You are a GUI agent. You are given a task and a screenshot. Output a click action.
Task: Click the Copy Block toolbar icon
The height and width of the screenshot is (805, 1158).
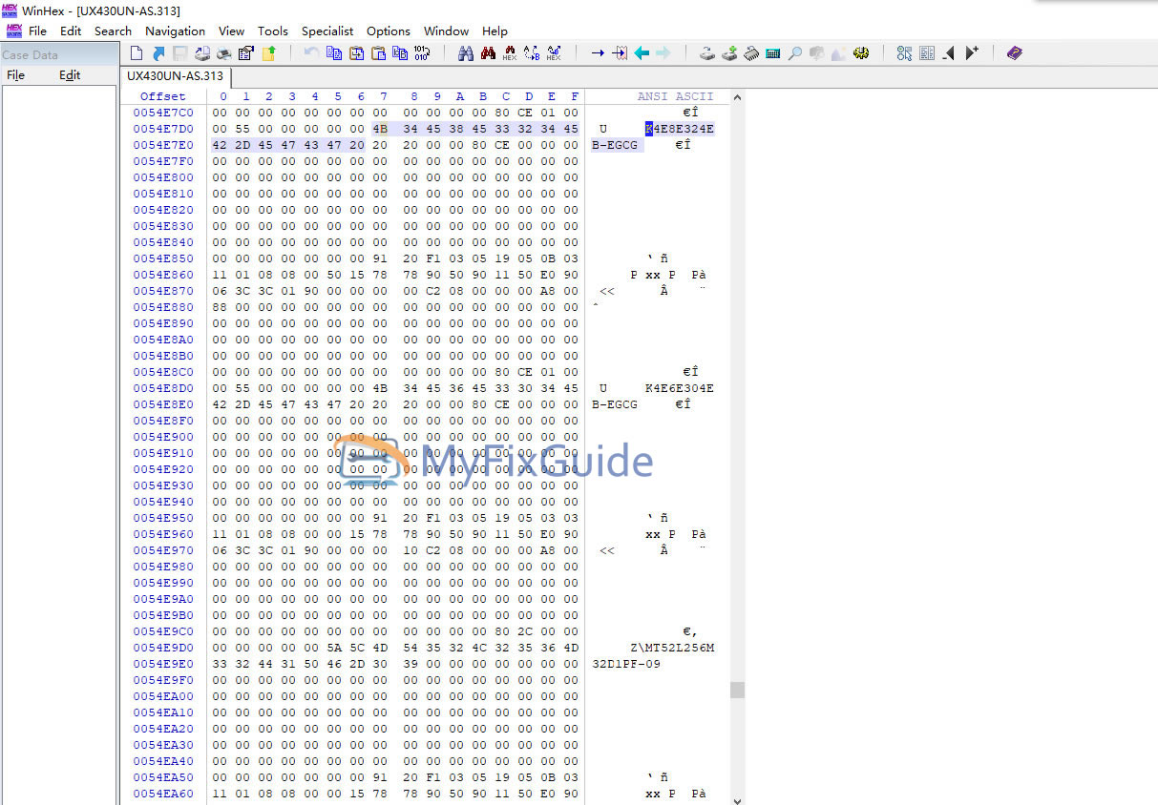(x=334, y=53)
